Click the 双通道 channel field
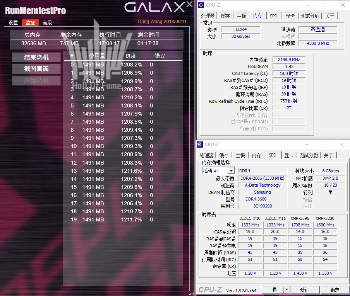Viewport: 350px width, 296px height. [x=318, y=29]
